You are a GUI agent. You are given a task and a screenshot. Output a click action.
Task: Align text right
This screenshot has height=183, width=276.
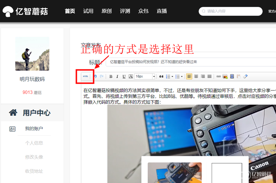(203, 77)
